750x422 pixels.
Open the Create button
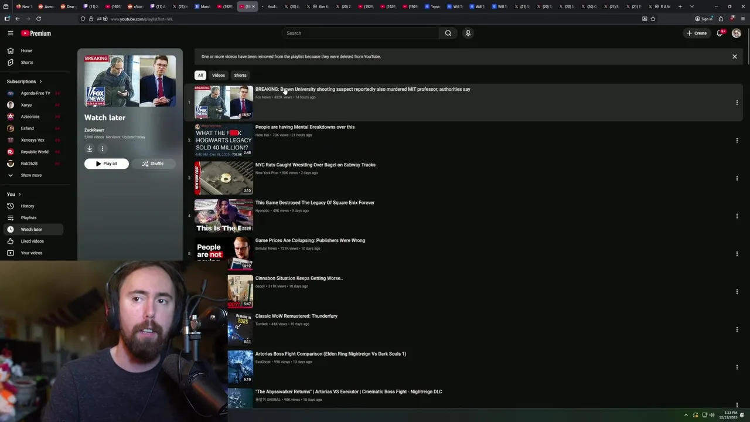[697, 33]
